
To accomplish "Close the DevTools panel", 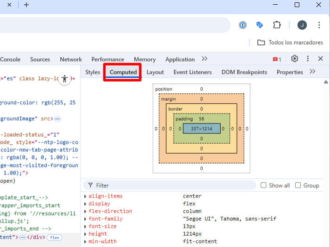I will tap(321, 59).
